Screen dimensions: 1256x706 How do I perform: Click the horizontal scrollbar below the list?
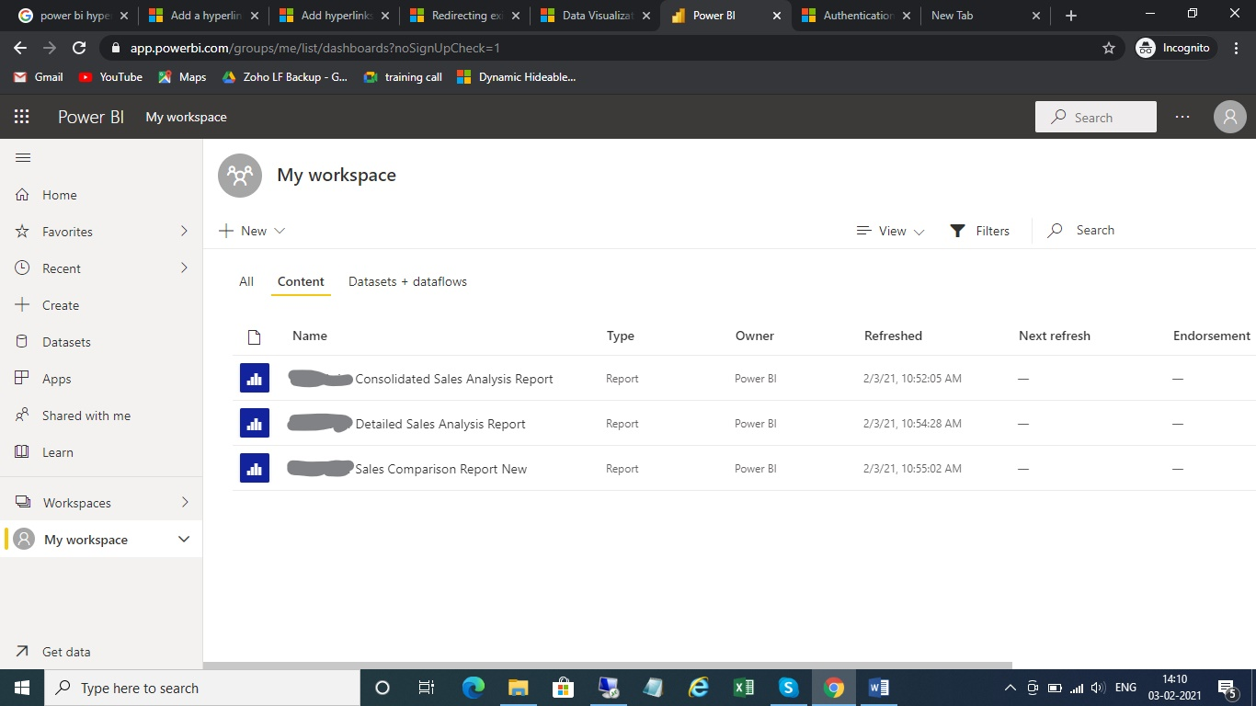click(x=608, y=666)
